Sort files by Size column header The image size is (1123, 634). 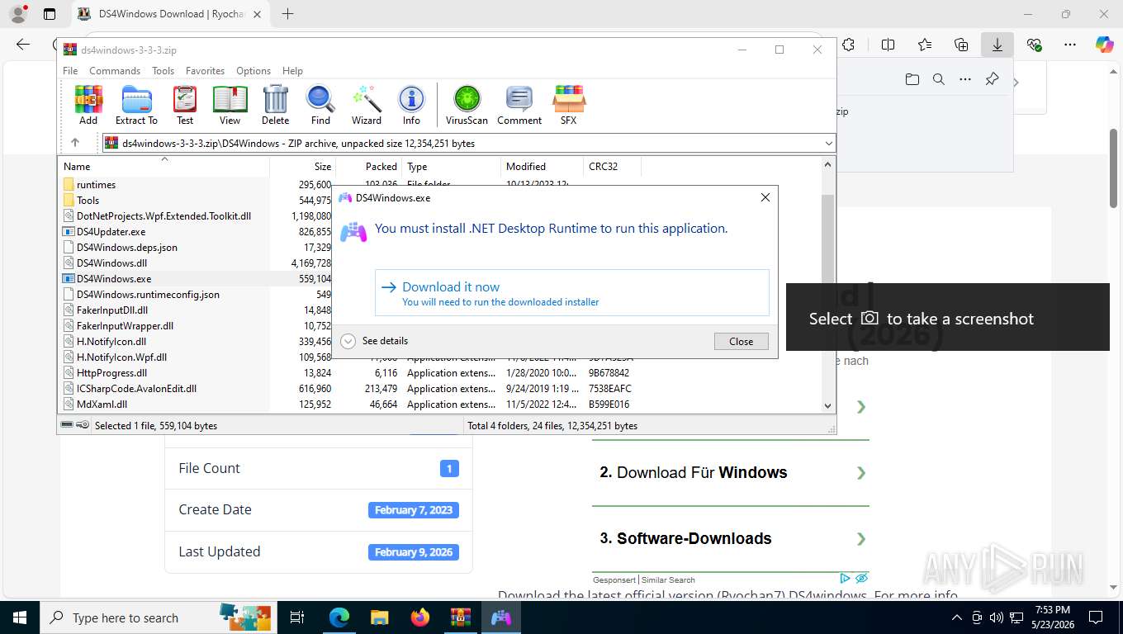coord(302,167)
